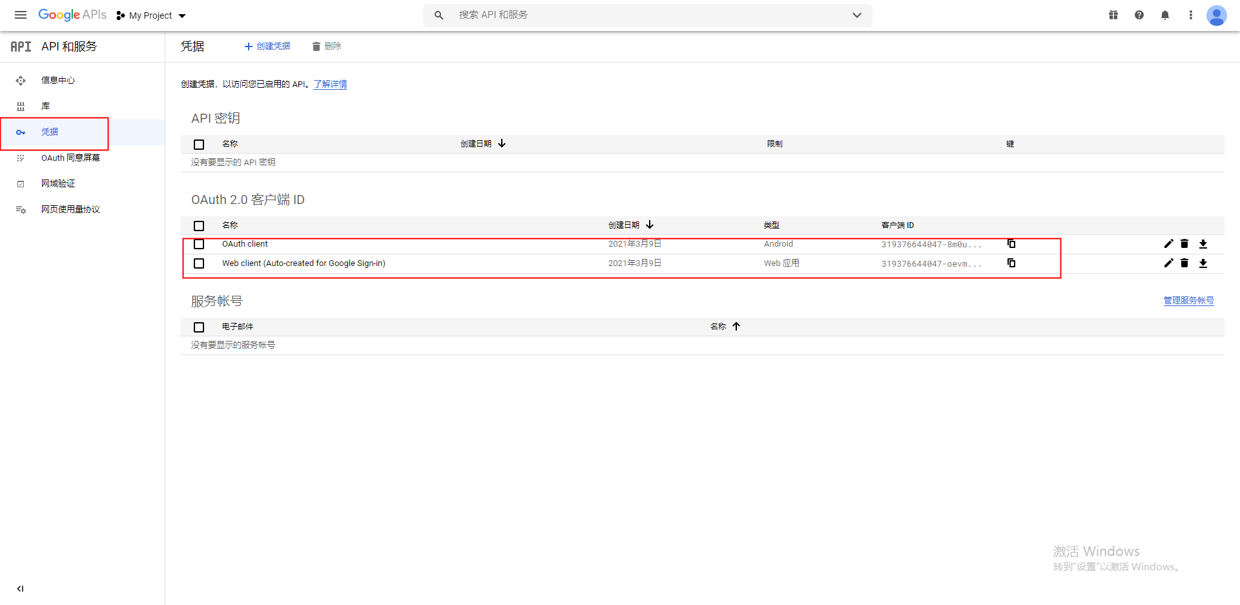The width and height of the screenshot is (1240, 605).
Task: Copy the Android OAuth client ID
Action: (x=1011, y=244)
